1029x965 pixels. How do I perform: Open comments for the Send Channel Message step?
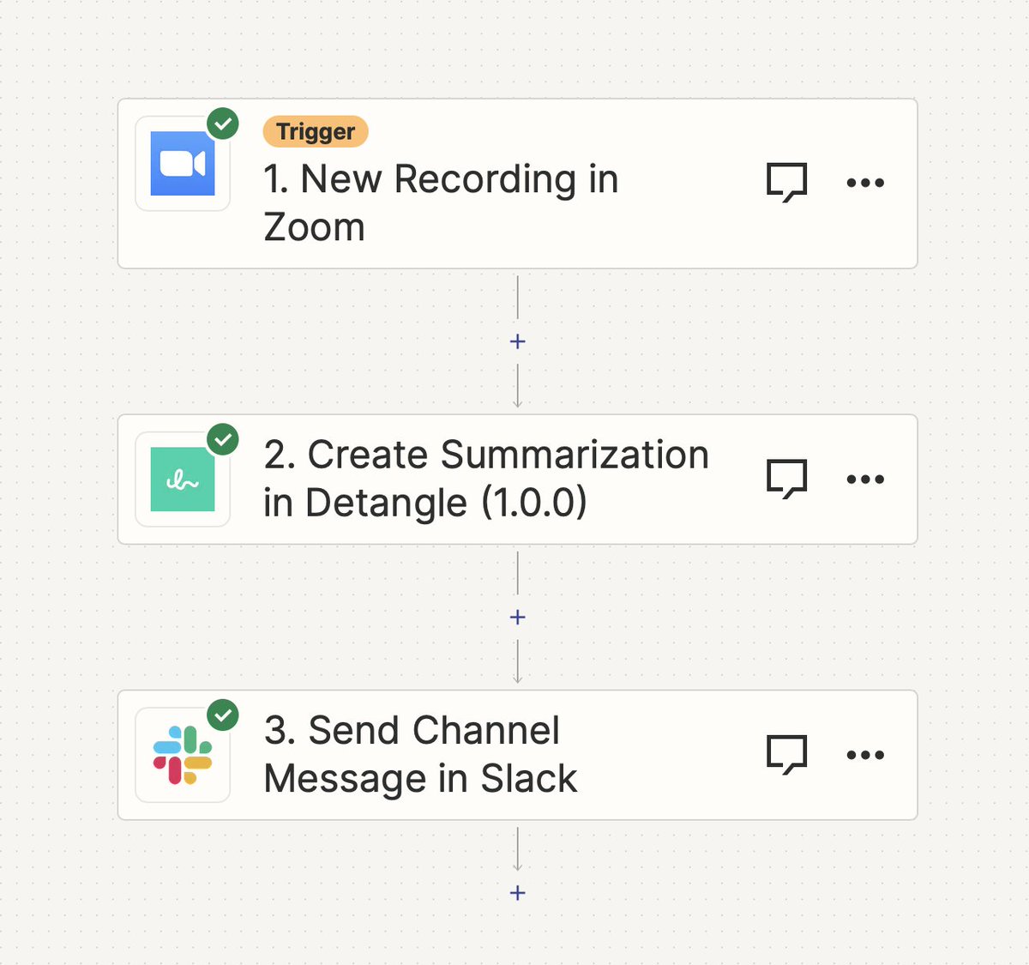pos(786,755)
